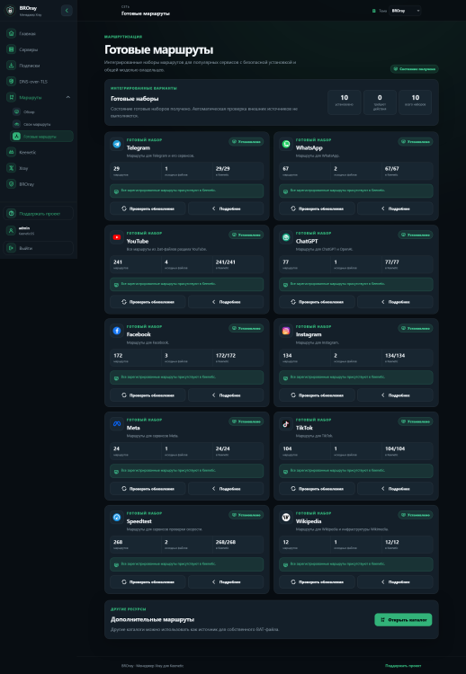The width and height of the screenshot is (466, 674).
Task: Click the Wikipedia set logo icon
Action: (286, 518)
